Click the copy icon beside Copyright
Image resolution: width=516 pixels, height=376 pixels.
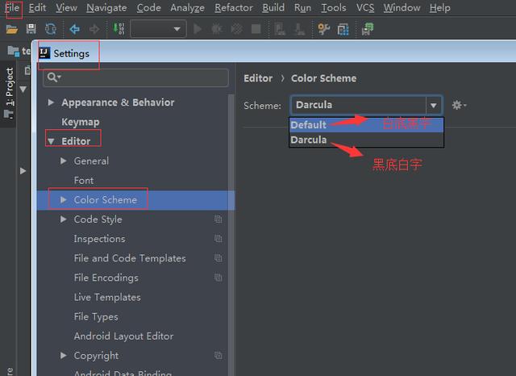coord(218,356)
